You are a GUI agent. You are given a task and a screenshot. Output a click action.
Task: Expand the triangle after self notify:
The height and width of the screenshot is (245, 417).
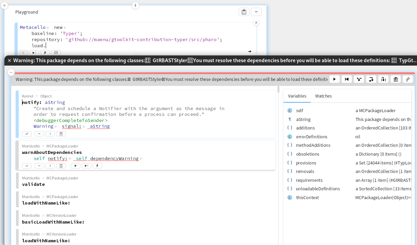pyautogui.click(x=70, y=159)
